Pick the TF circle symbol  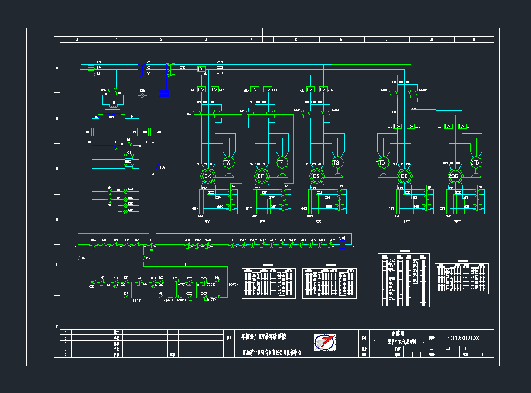281,162
